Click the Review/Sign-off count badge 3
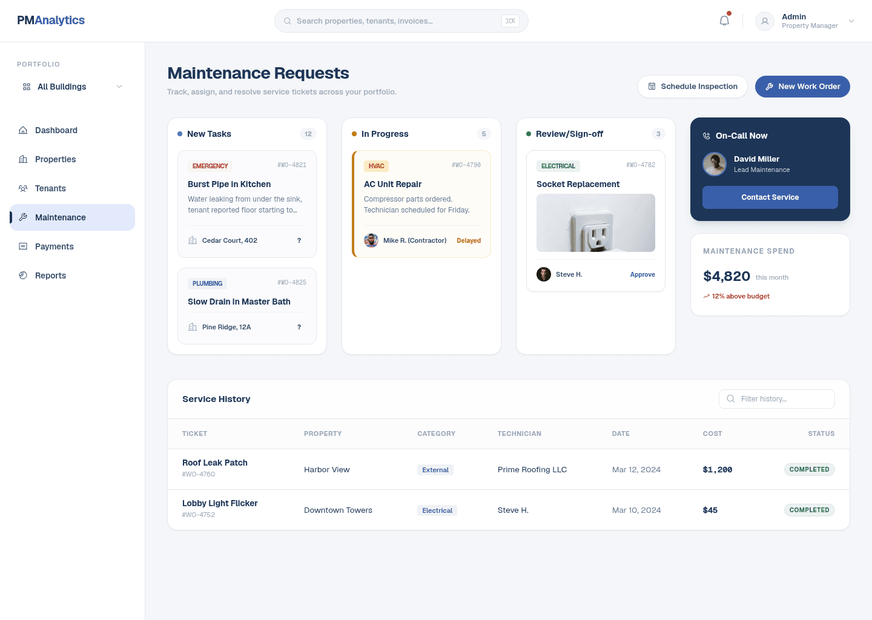Image resolution: width=872 pixels, height=620 pixels. coord(658,134)
